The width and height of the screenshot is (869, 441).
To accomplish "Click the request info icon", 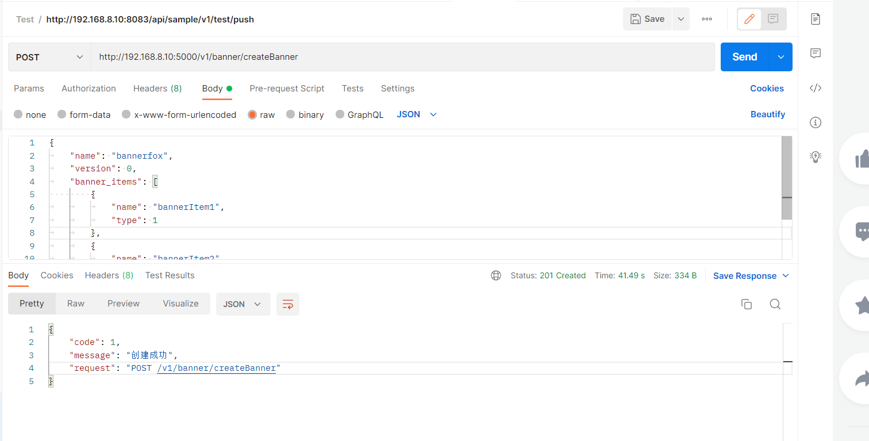I will click(x=815, y=122).
